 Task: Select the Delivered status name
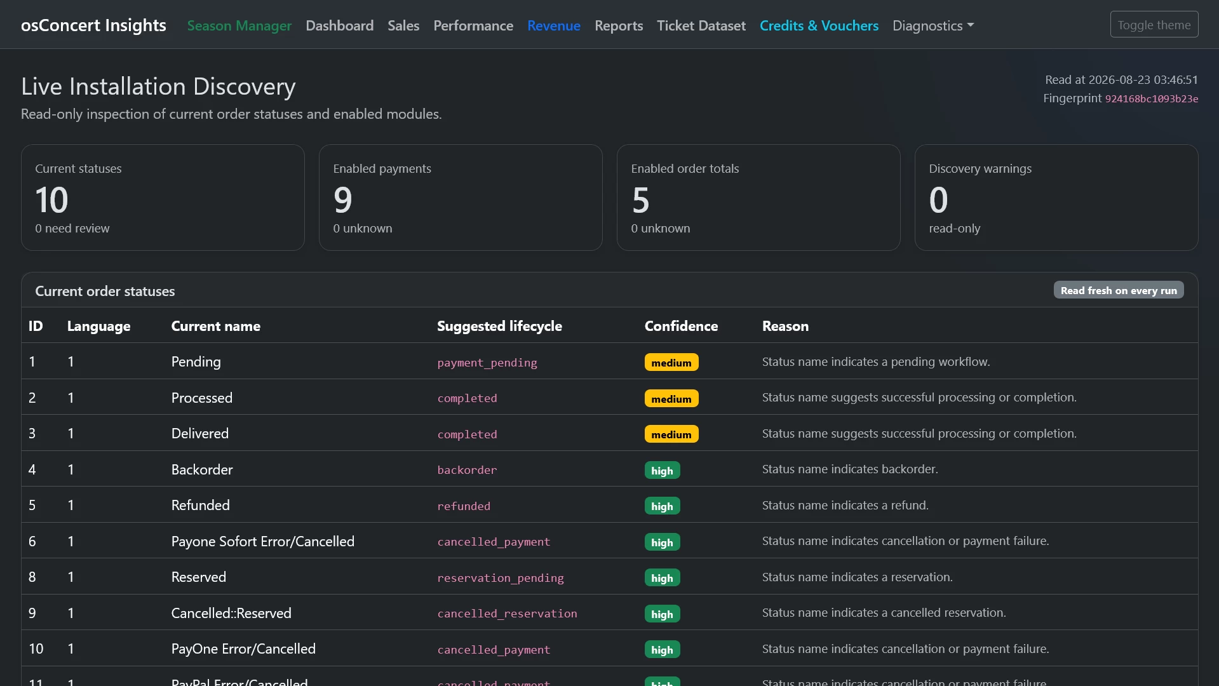(199, 433)
